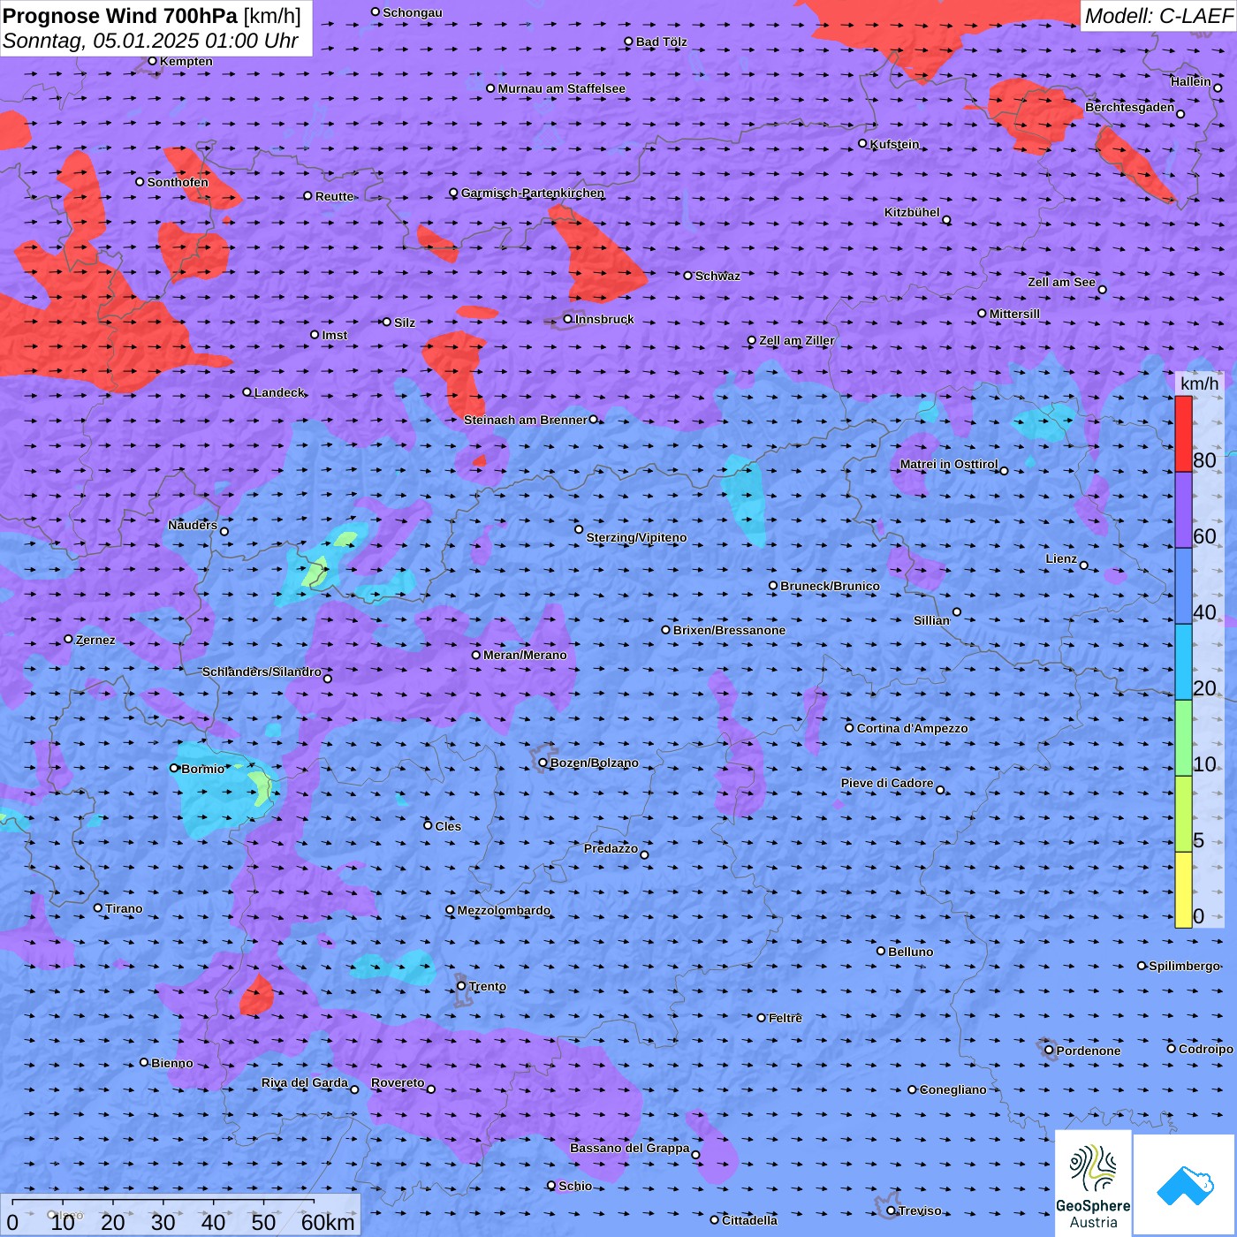Click the 'Schlanders/Silandro' label
The width and height of the screenshot is (1237, 1237).
(x=262, y=672)
